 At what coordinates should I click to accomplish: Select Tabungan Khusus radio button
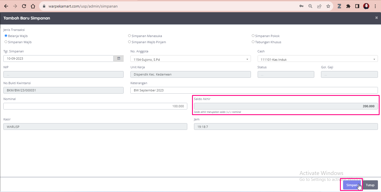(x=253, y=42)
